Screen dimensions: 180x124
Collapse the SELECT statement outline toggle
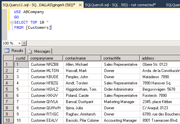12,22
